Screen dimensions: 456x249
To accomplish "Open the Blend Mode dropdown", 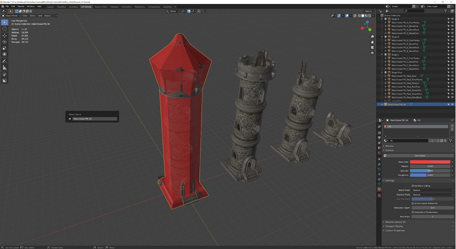I will 432,190.
